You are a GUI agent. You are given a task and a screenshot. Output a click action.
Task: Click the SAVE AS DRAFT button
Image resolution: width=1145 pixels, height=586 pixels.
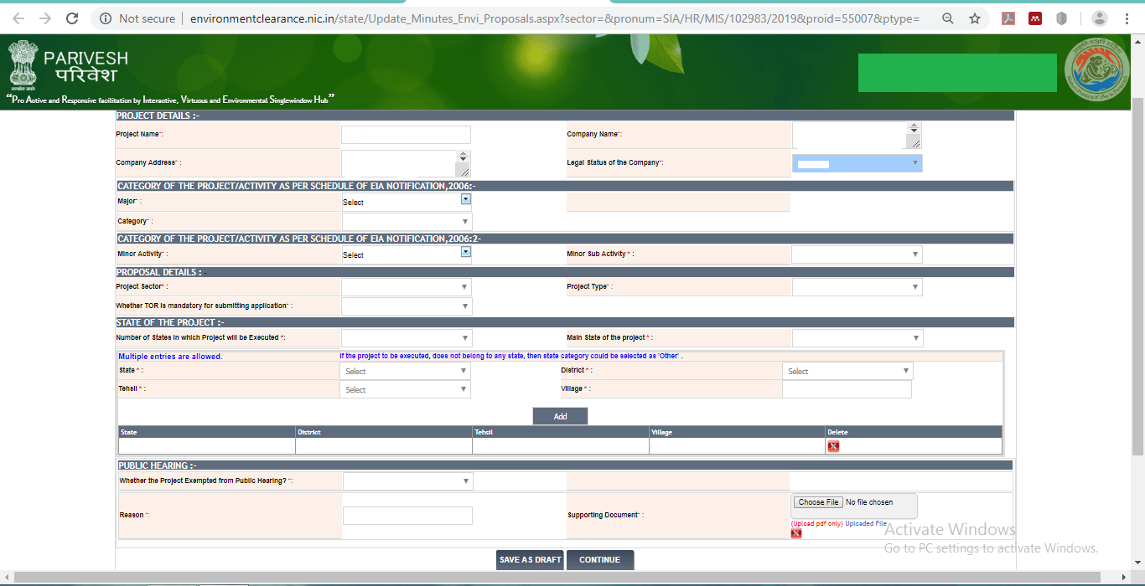coord(530,559)
